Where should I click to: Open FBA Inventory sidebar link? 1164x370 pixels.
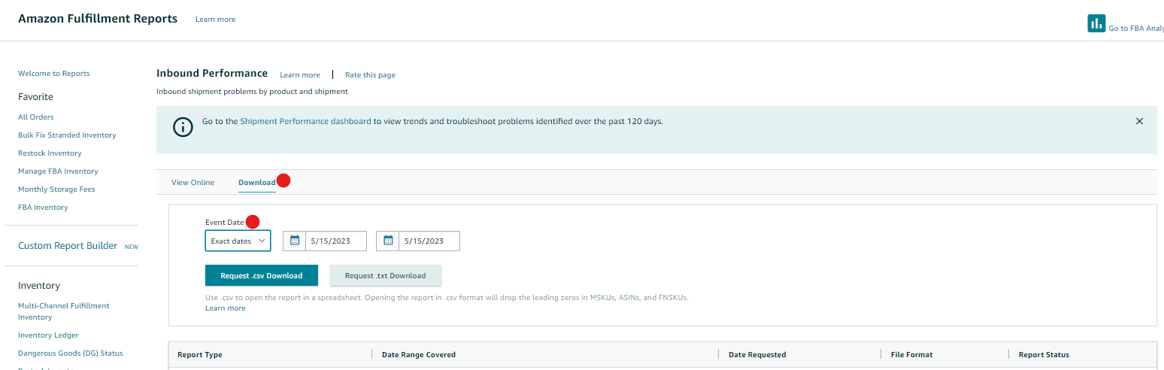click(43, 208)
